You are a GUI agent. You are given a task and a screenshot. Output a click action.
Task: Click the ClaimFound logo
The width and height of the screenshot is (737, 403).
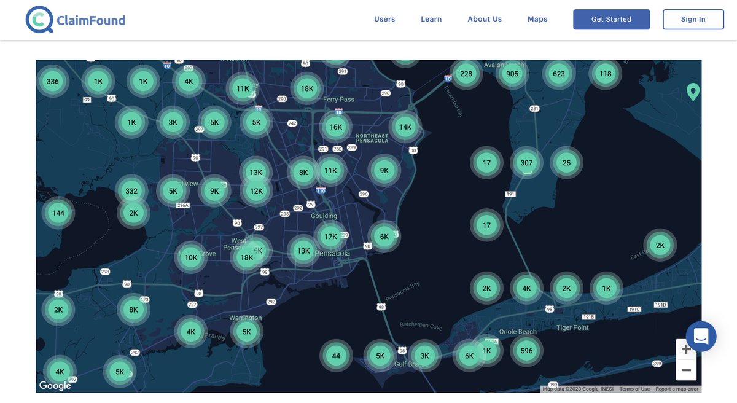[76, 20]
